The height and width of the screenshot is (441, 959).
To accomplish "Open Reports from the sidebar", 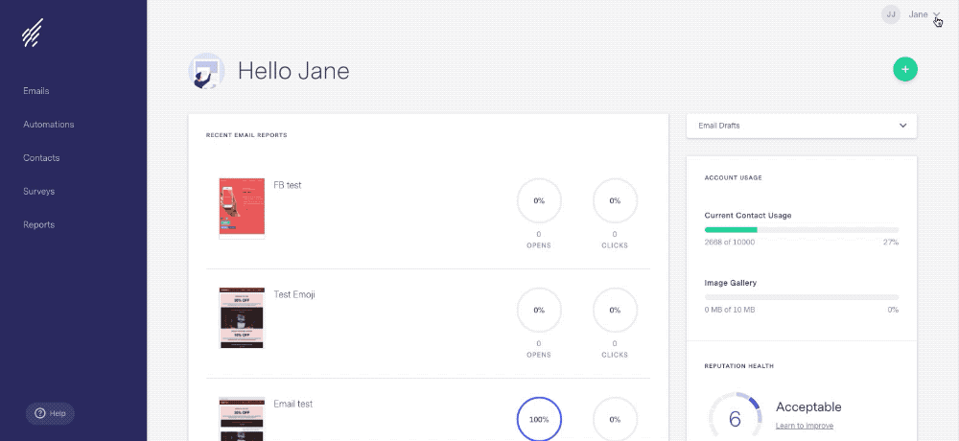I will (x=39, y=225).
